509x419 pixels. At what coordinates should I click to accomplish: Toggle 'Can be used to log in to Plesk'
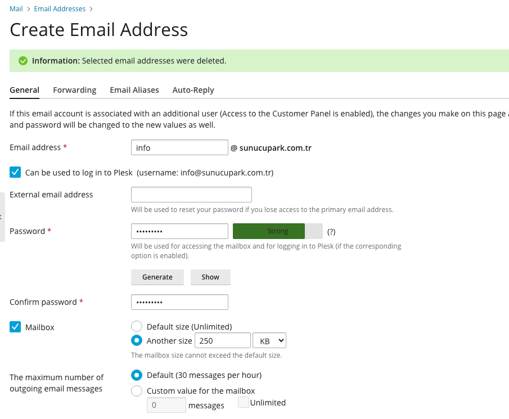(15, 173)
